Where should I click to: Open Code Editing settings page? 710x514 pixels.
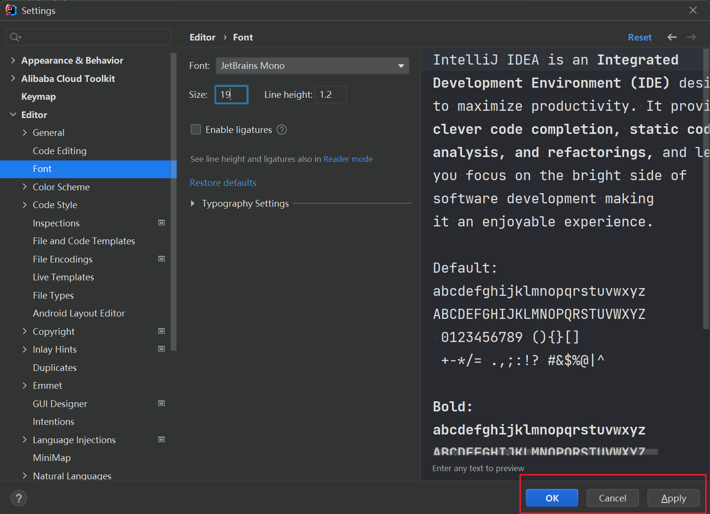[x=59, y=151]
